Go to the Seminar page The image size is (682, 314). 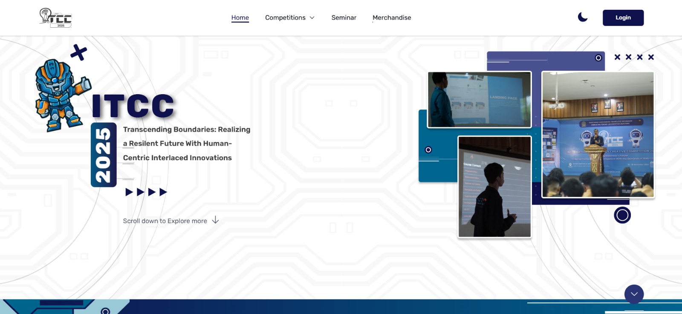click(344, 17)
